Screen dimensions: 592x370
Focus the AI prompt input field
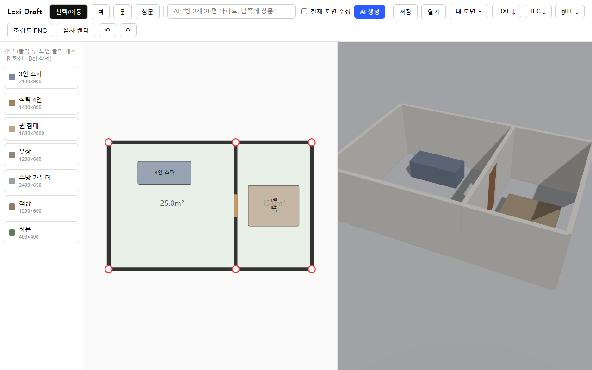click(x=231, y=12)
